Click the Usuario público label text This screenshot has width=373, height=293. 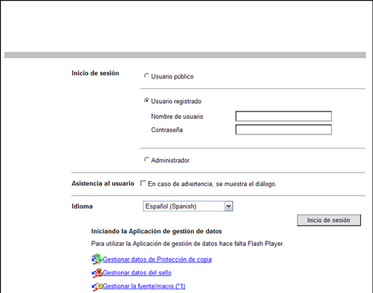tap(172, 76)
